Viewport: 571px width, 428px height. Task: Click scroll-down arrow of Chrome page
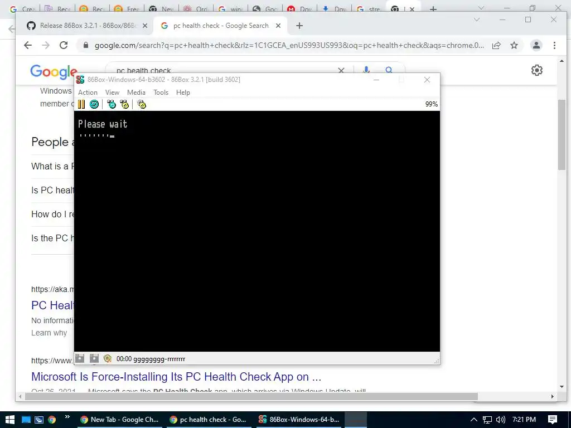click(562, 387)
